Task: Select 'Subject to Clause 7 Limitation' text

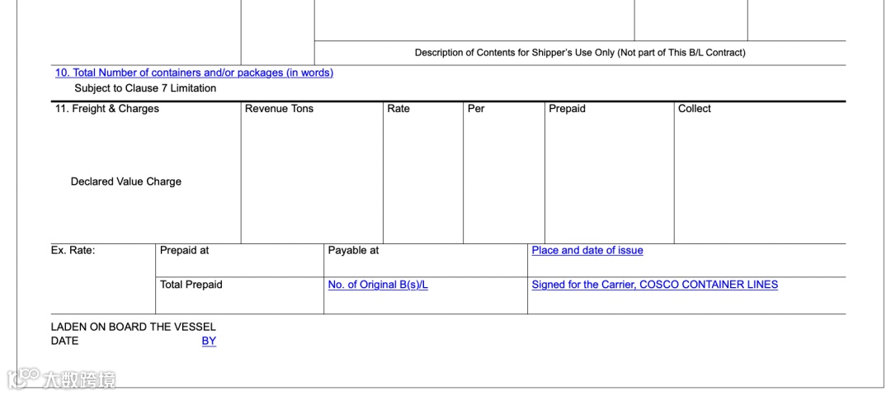Action: tap(145, 88)
